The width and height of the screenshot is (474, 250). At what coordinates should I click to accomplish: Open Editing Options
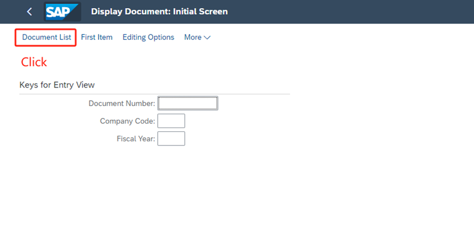click(x=148, y=37)
